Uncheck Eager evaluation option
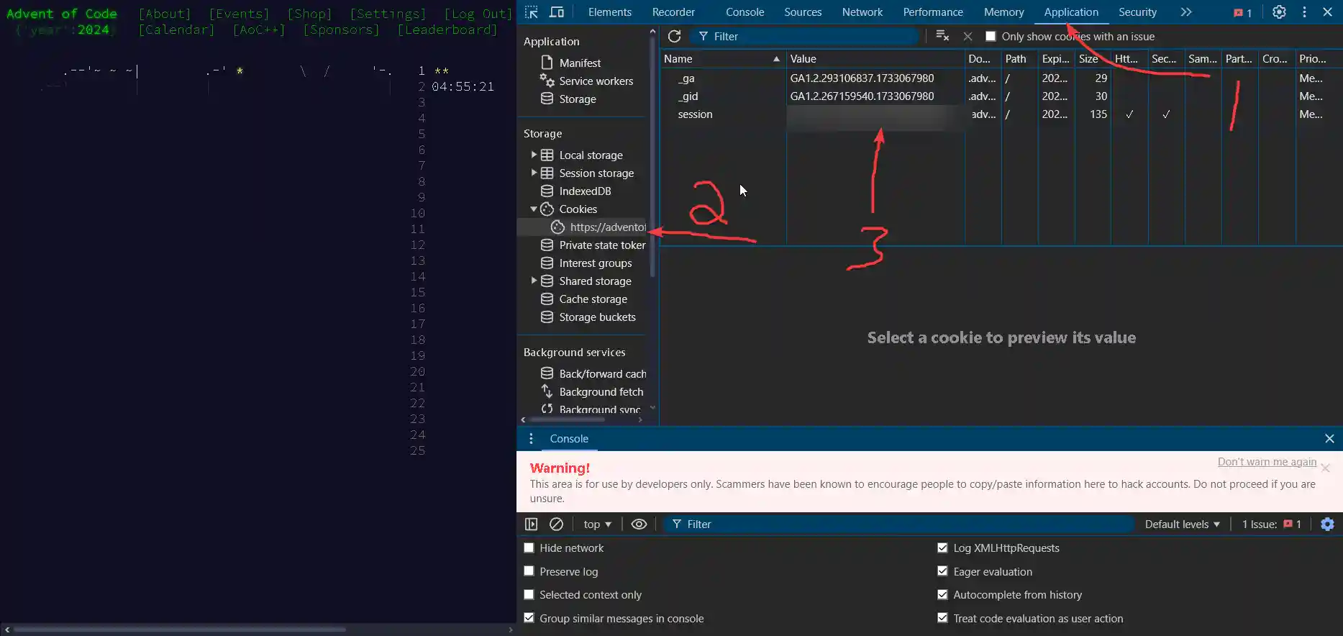 click(942, 571)
